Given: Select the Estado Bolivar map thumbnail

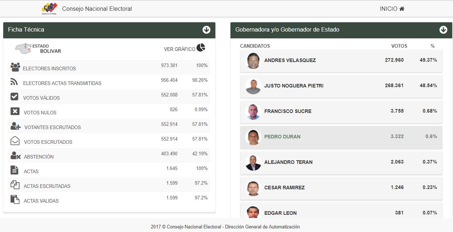Looking at the screenshot, I should point(38,49).
